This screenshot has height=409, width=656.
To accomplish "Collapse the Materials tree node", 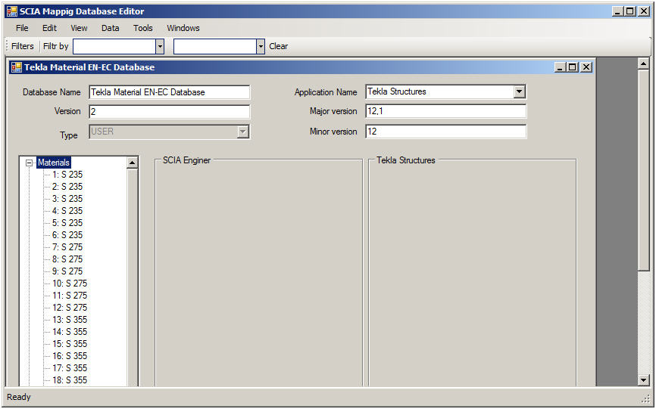I will 29,163.
